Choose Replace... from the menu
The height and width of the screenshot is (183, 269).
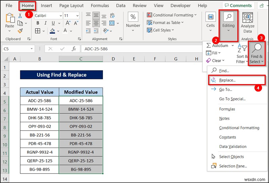coord(227,80)
